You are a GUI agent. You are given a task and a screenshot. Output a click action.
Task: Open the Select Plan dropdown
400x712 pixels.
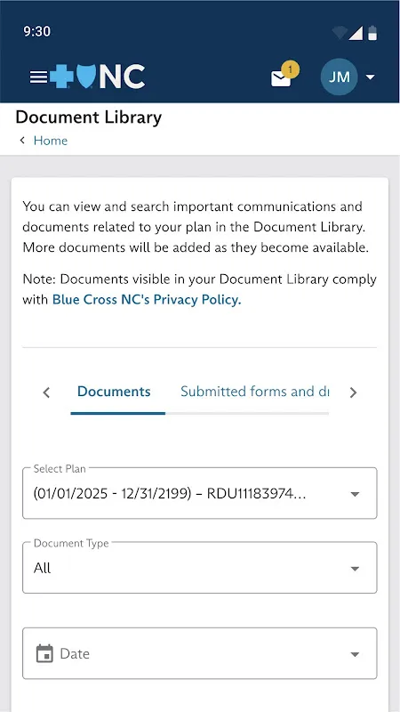(199, 493)
